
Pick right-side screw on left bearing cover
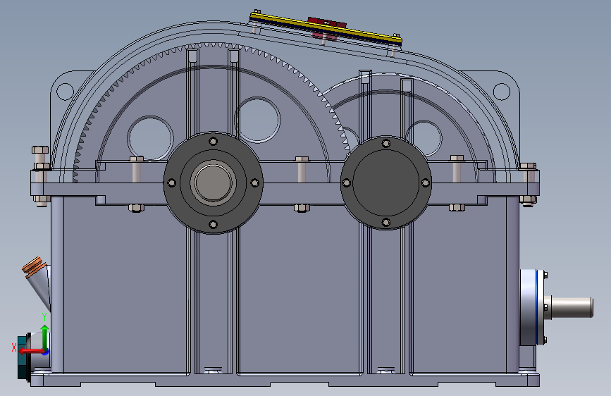tap(255, 182)
